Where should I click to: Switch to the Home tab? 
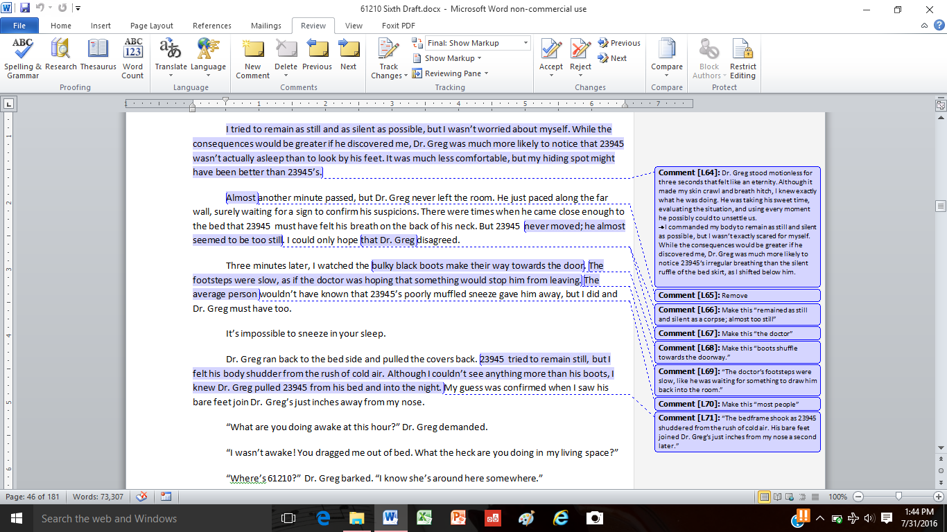[x=61, y=26]
